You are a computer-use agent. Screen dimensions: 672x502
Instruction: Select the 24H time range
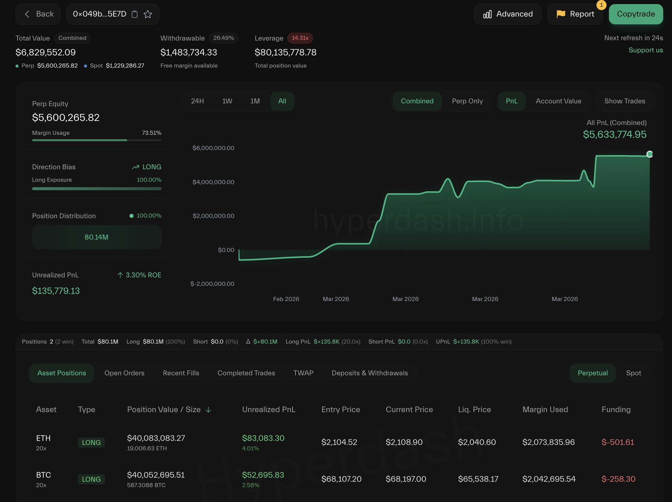pyautogui.click(x=197, y=101)
